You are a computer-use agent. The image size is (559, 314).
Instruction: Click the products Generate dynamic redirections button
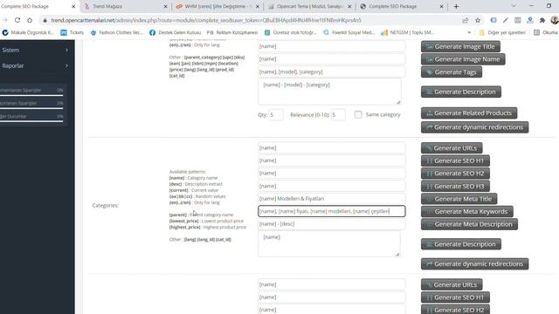[474, 127]
